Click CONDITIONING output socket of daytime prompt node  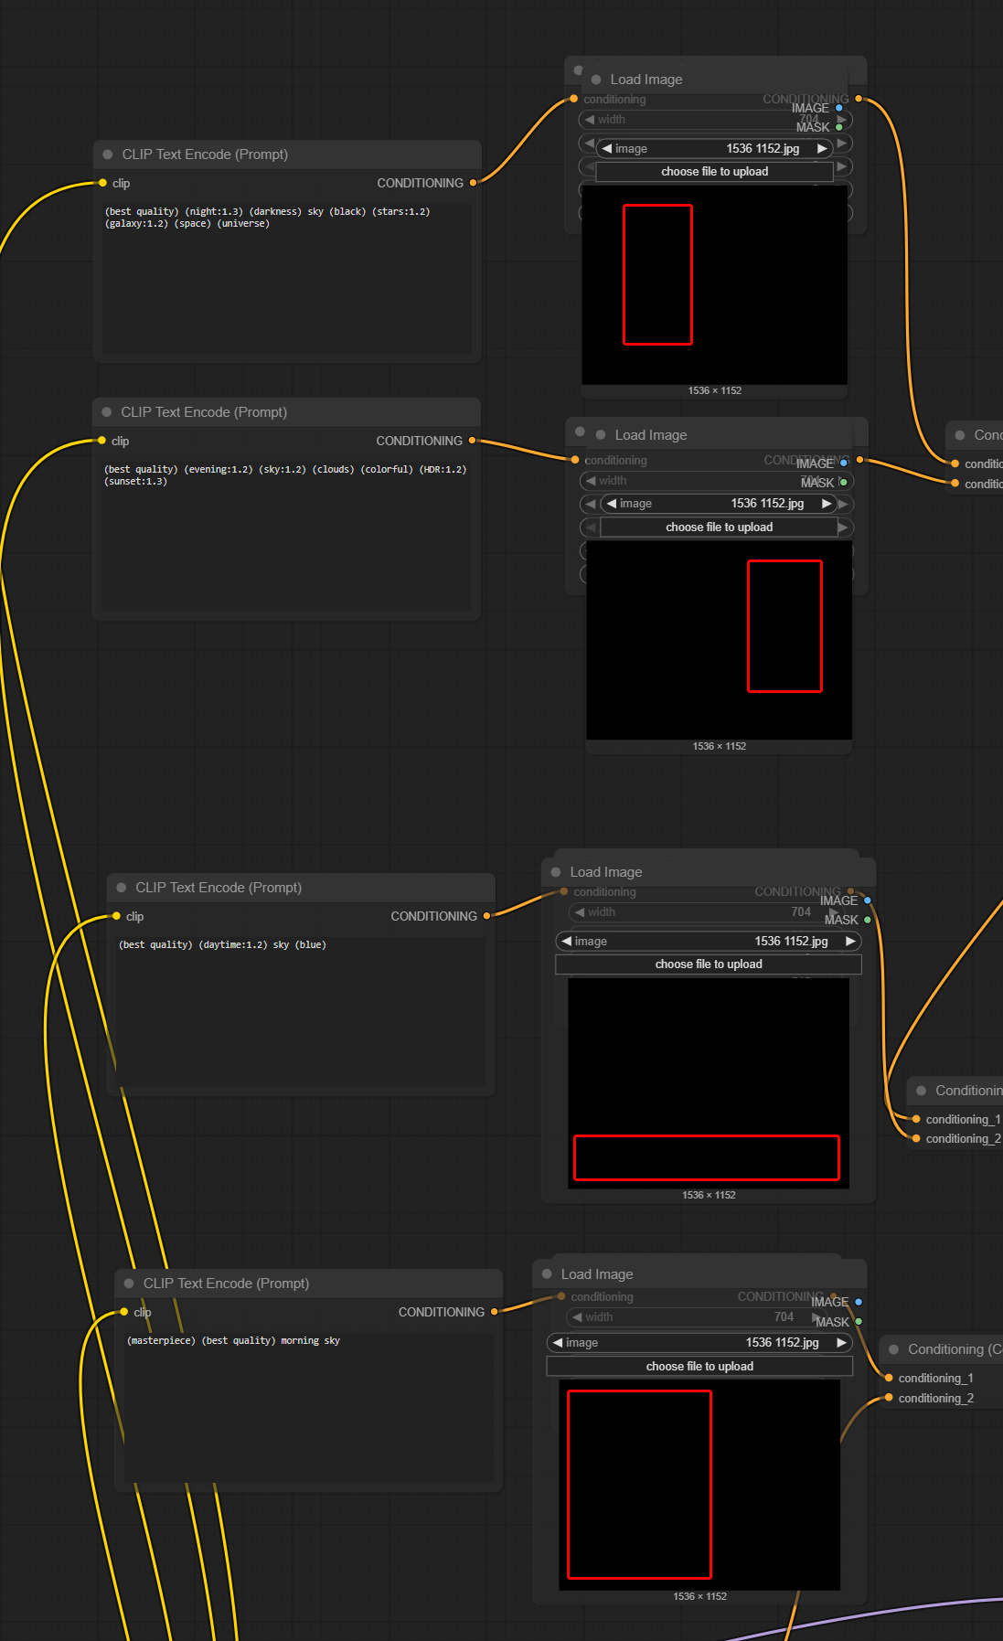[486, 916]
